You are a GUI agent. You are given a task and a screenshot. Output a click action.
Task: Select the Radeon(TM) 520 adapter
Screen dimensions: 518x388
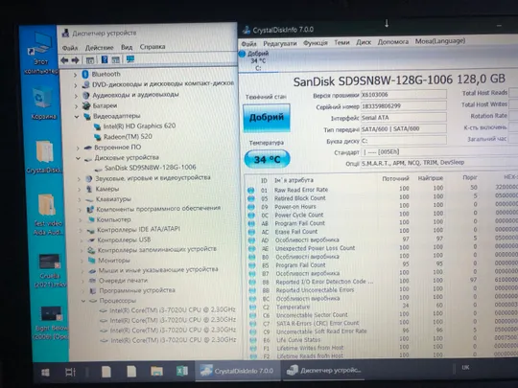coord(128,137)
